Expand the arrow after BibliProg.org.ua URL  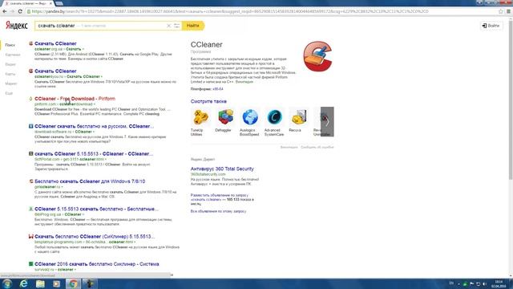83,214
